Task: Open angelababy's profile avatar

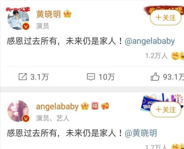Action: point(18,111)
